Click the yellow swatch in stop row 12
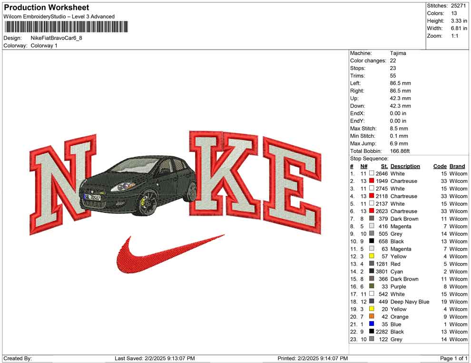471x363 pixels. [x=372, y=256]
